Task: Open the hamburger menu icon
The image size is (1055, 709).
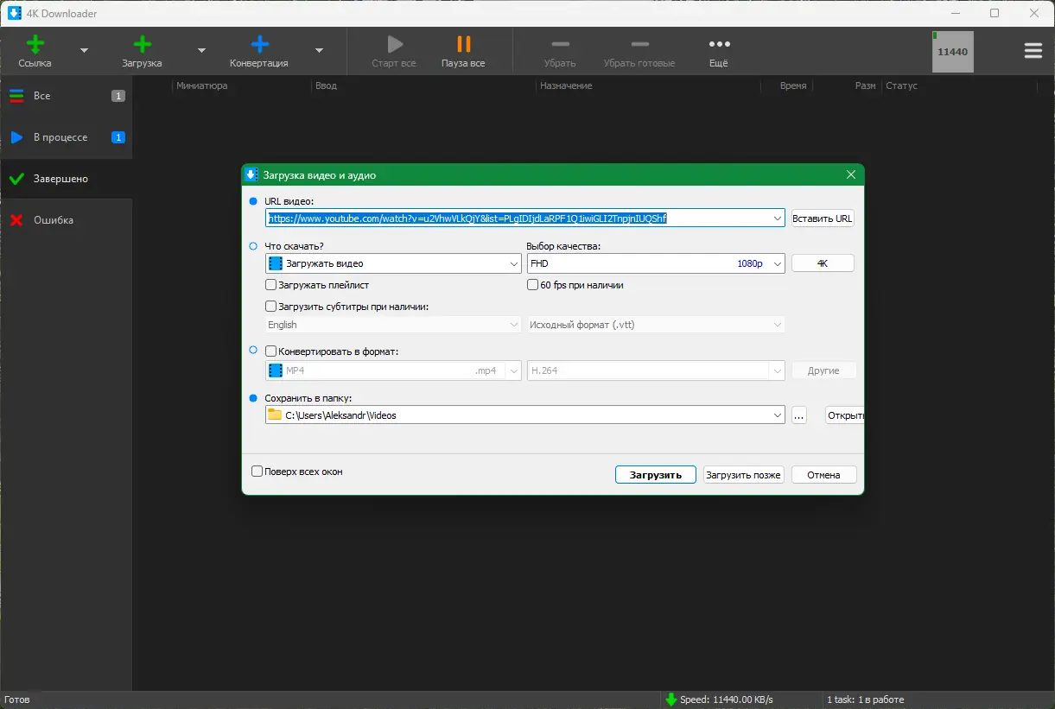Action: pyautogui.click(x=1033, y=50)
